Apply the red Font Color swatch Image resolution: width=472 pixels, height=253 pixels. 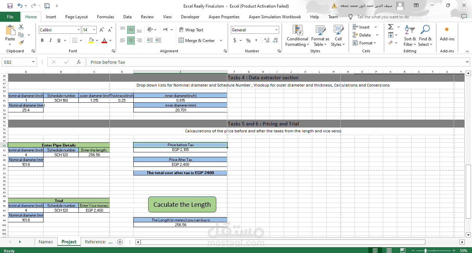(x=104, y=40)
